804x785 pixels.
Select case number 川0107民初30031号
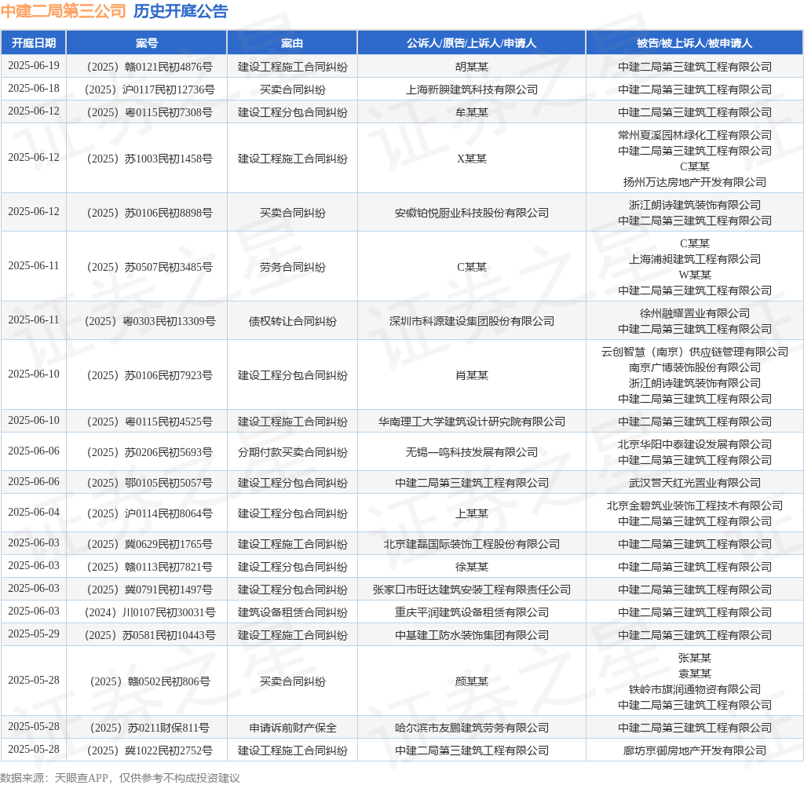pos(150,612)
